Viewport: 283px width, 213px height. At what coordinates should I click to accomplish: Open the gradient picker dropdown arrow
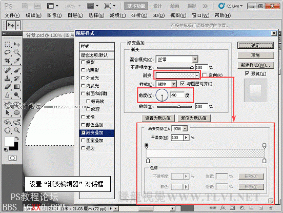click(x=197, y=75)
